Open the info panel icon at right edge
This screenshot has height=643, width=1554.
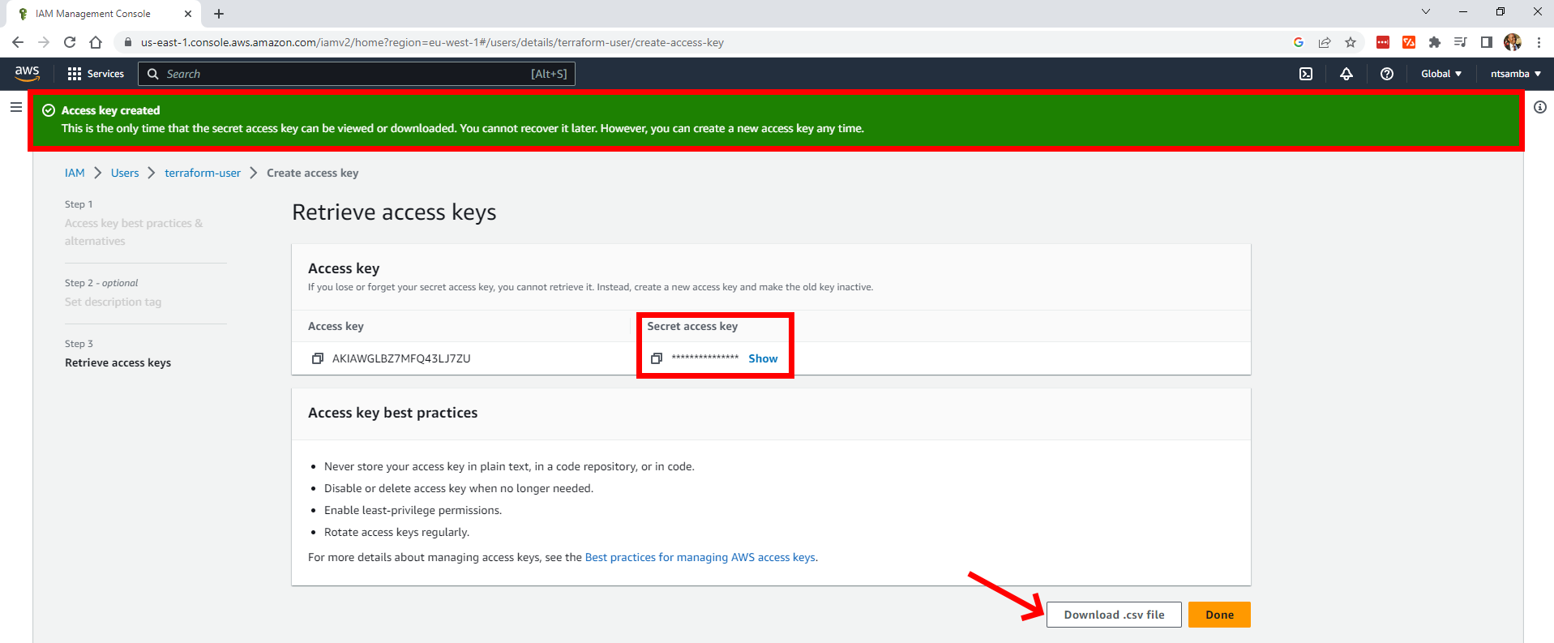[1539, 107]
